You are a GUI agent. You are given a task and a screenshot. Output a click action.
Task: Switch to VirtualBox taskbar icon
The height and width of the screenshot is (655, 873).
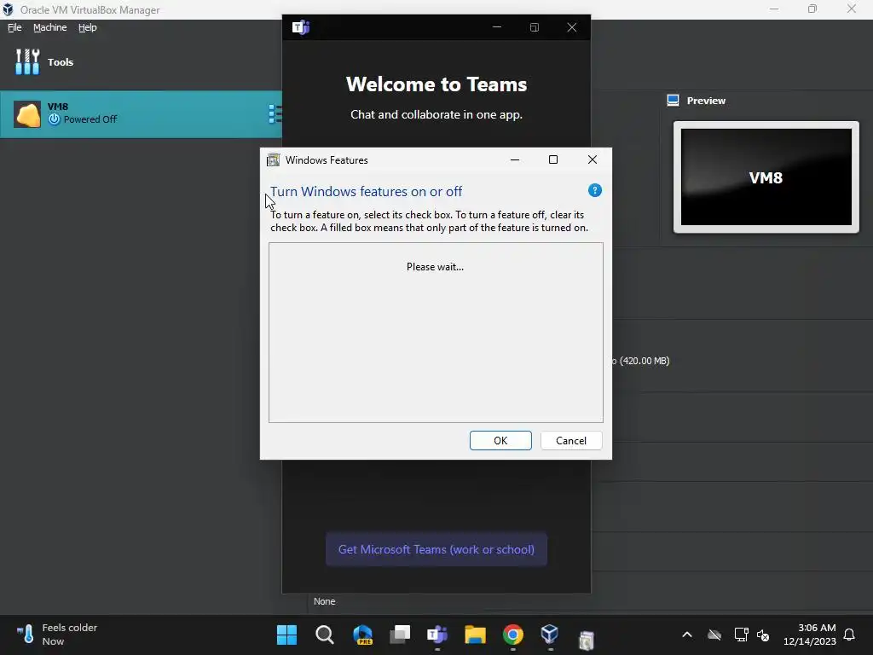point(550,635)
